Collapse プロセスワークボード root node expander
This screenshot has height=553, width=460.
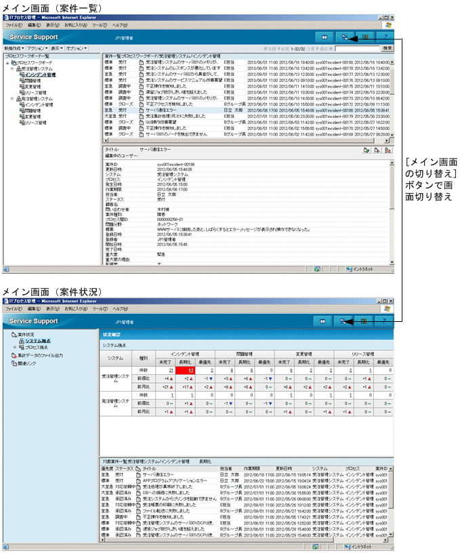point(7,63)
